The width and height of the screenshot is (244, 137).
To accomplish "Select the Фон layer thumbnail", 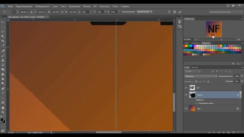I will [x=192, y=108].
